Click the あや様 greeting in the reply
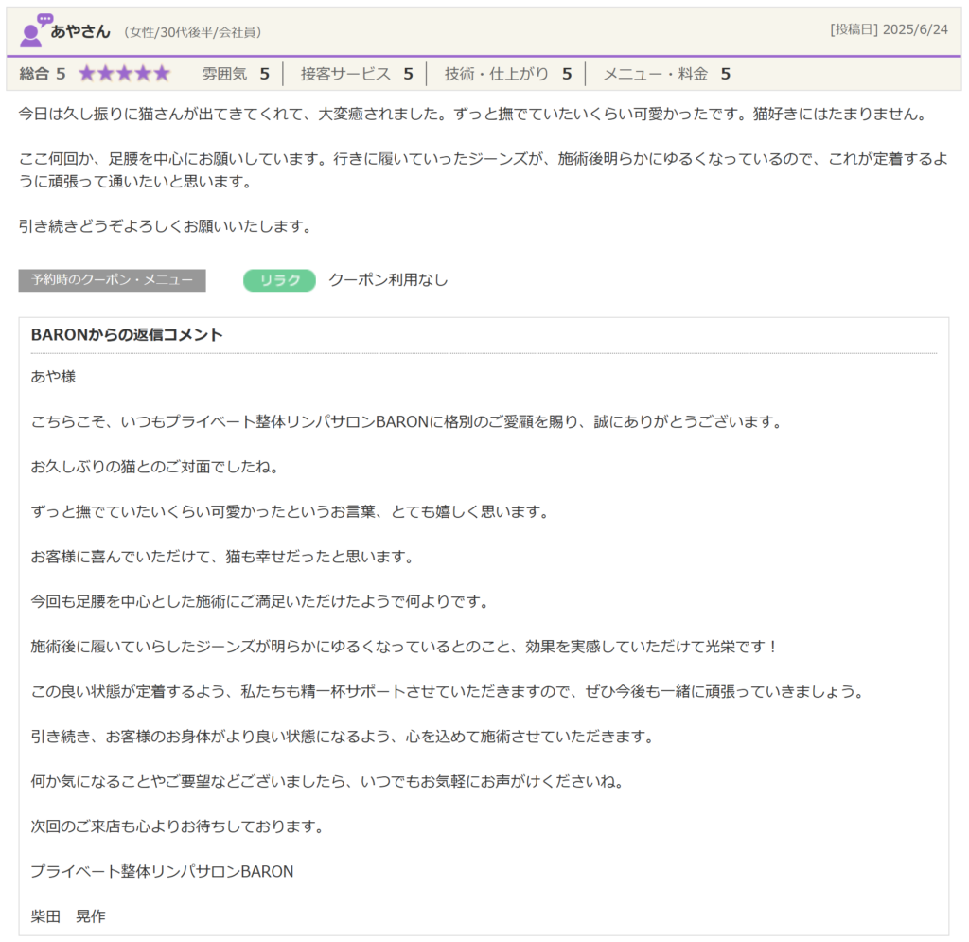969x942 pixels. pyautogui.click(x=53, y=377)
